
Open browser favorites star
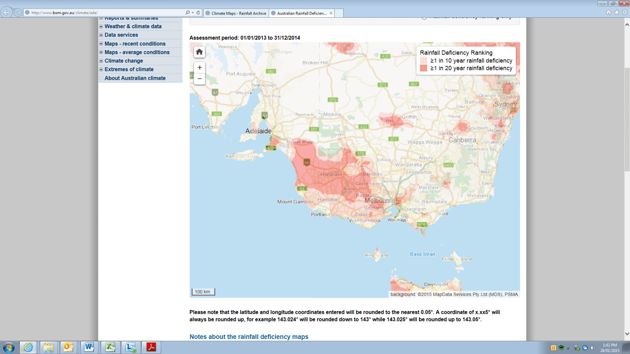[x=617, y=13]
